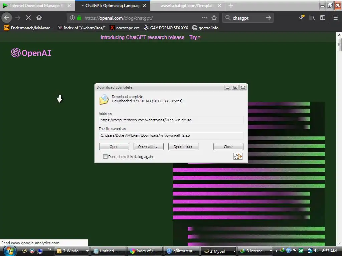Switch to the www6.chatgpt.com tab

point(187,6)
